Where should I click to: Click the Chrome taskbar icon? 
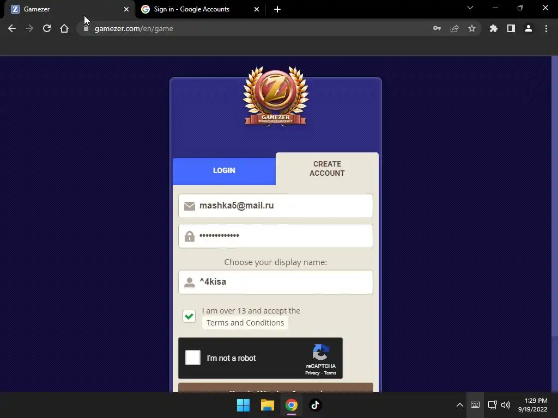point(291,405)
